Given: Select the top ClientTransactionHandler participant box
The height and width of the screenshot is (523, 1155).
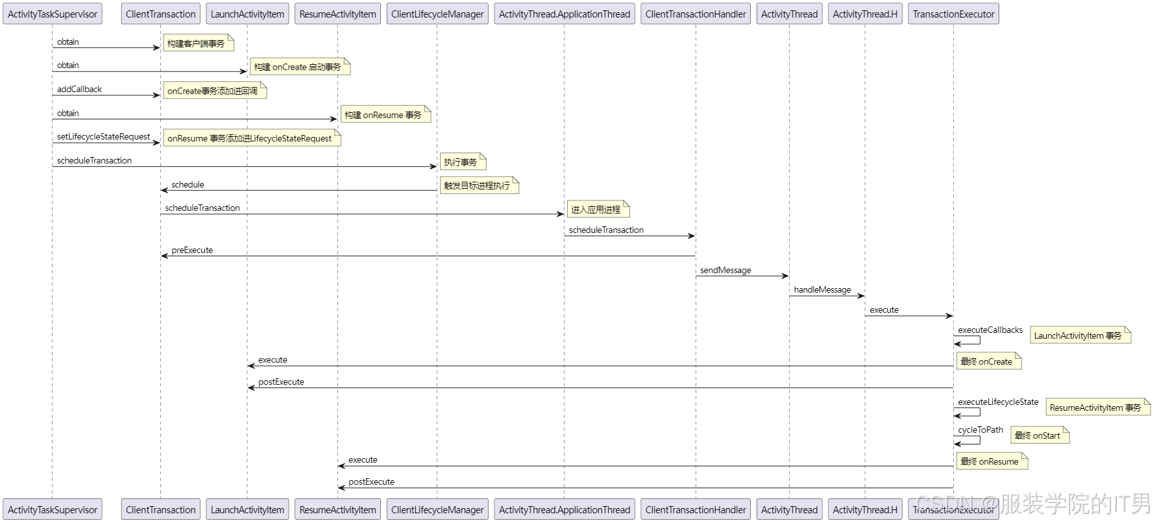Looking at the screenshot, I should tap(696, 14).
